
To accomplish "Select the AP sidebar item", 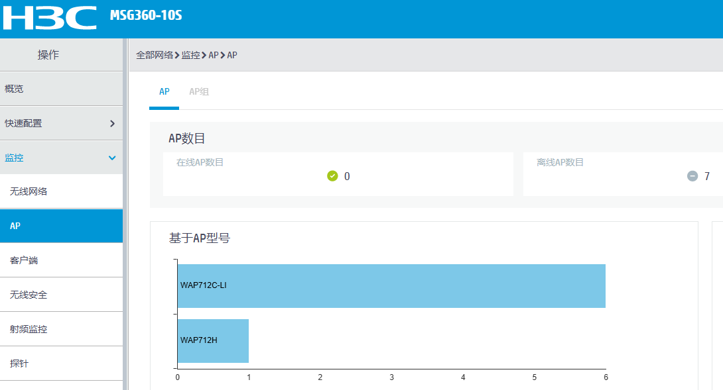I will 15,226.
